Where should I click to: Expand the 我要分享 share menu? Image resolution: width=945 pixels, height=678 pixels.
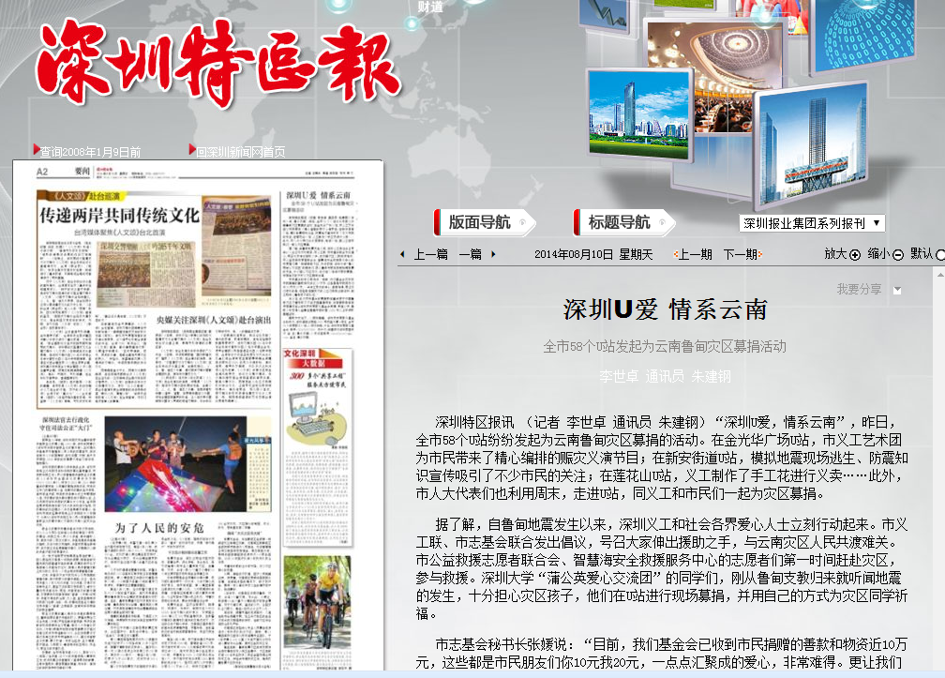897,290
